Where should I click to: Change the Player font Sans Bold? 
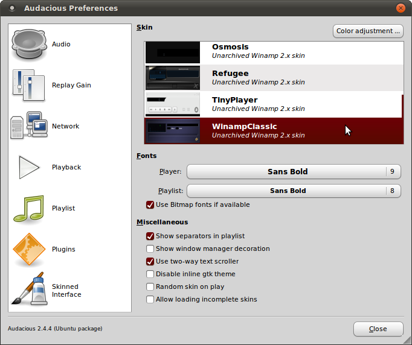coord(288,171)
